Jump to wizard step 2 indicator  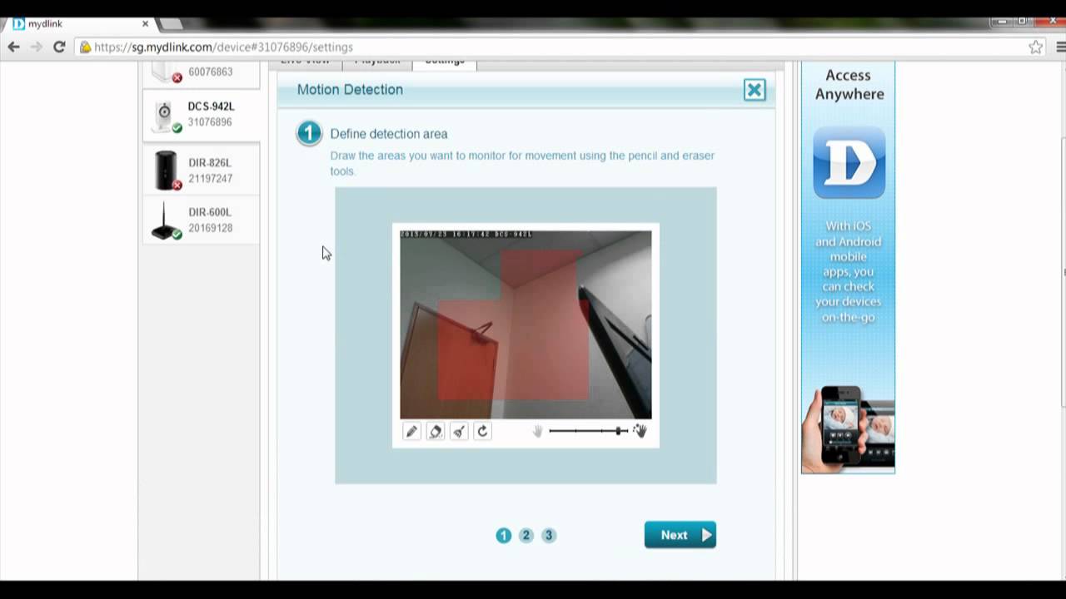click(x=526, y=536)
